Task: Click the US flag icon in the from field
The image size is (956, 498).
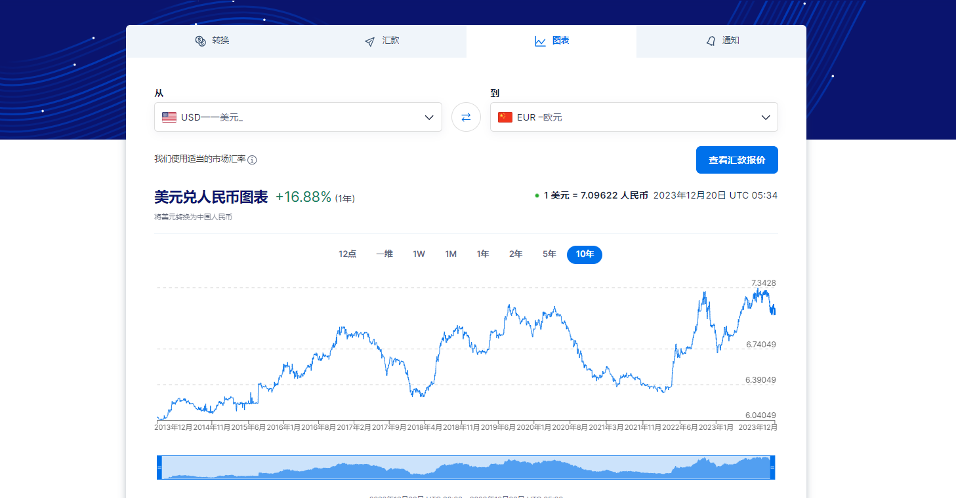Action: coord(169,117)
